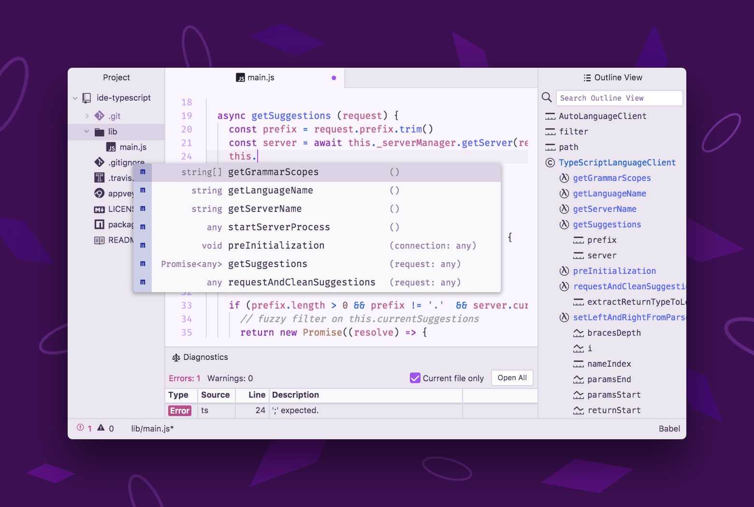Image resolution: width=754 pixels, height=507 pixels.
Task: Expand the .git folder
Action: (87, 116)
